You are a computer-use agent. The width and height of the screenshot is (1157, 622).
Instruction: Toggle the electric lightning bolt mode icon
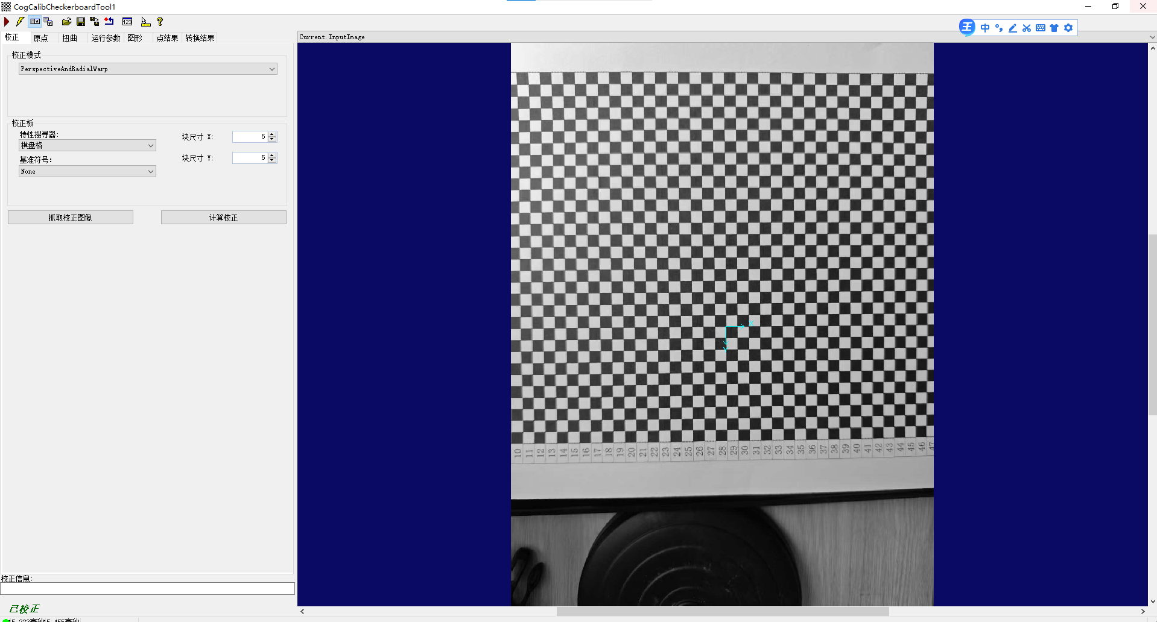pos(20,22)
